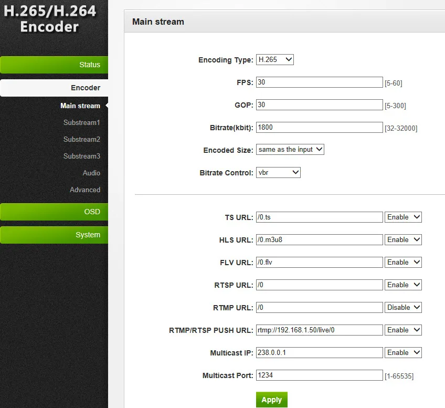The image size is (445, 408).
Task: Open TS URL Enable dropdown
Action: click(x=403, y=217)
